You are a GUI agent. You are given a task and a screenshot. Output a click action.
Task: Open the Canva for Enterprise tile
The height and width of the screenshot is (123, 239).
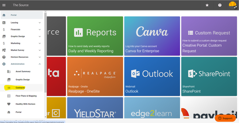click(x=152, y=36)
